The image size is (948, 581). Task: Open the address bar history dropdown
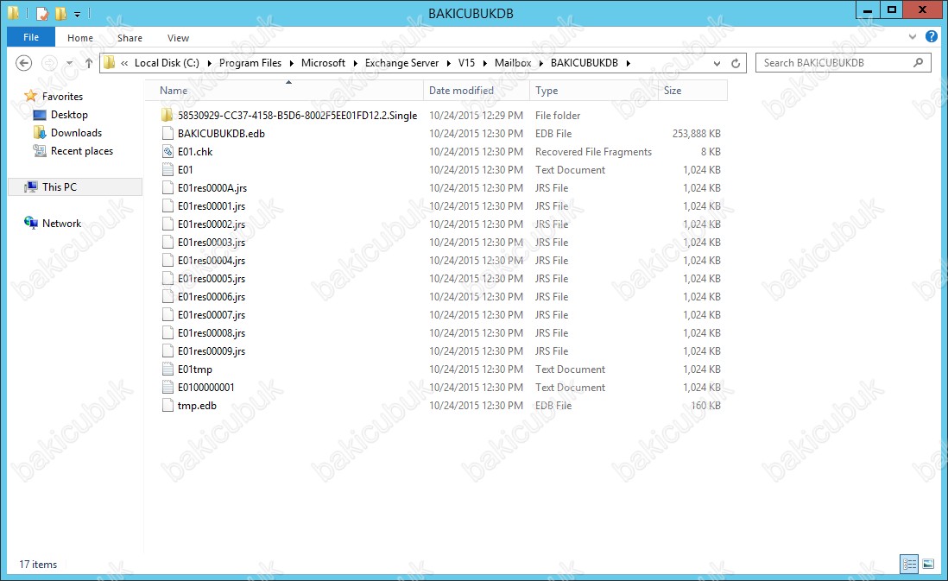tap(717, 63)
